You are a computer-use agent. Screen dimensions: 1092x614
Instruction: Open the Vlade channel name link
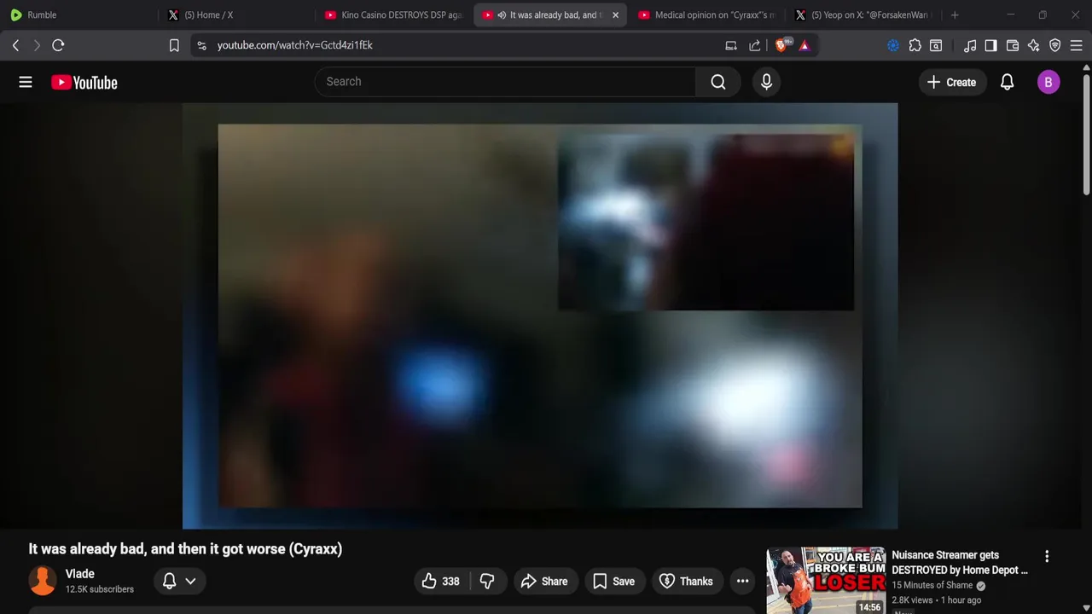(x=80, y=574)
